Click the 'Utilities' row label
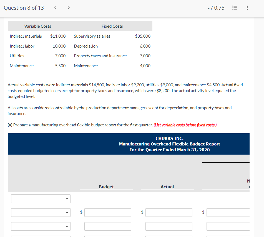Image resolution: width=264 pixels, height=237 pixels. pos(17,56)
